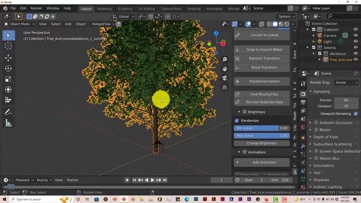
Task: Open the Edit menu
Action: pos(23,8)
